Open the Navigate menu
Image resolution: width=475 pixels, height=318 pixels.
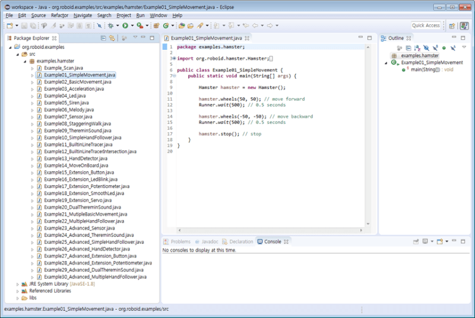pyautogui.click(x=83, y=15)
